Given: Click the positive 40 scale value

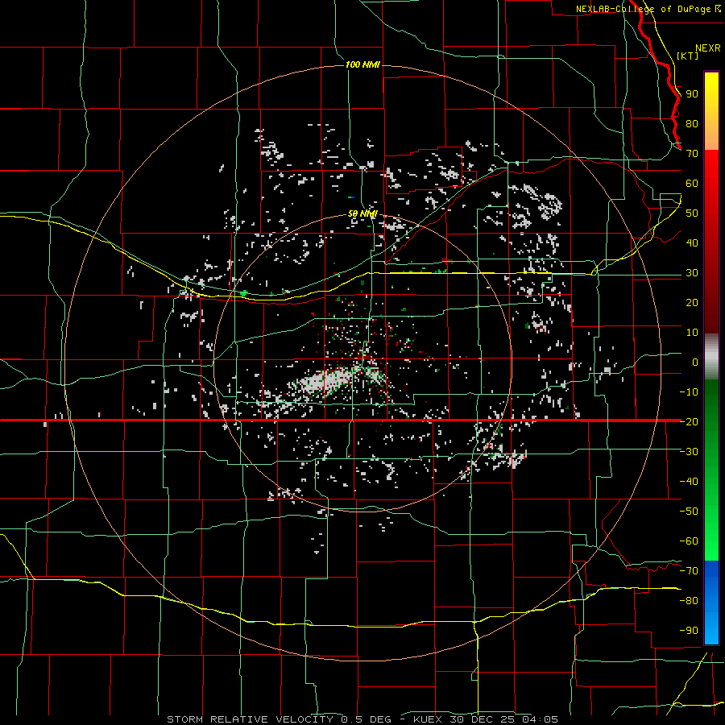Looking at the screenshot, I should [x=692, y=243].
